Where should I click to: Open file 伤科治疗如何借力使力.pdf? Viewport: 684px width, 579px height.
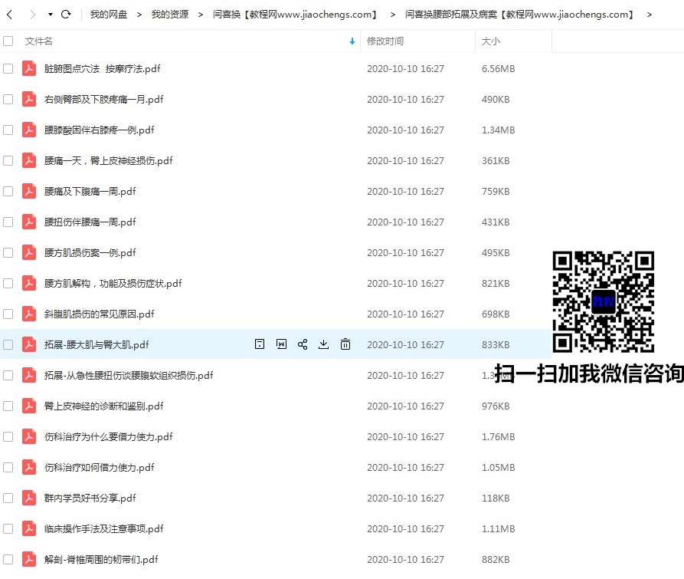[x=99, y=467]
